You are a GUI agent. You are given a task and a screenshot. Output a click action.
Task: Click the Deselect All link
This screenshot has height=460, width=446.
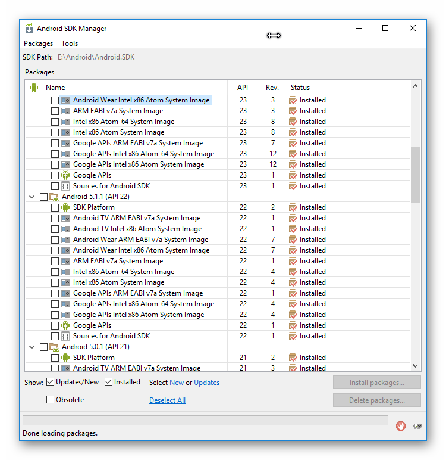[167, 400]
